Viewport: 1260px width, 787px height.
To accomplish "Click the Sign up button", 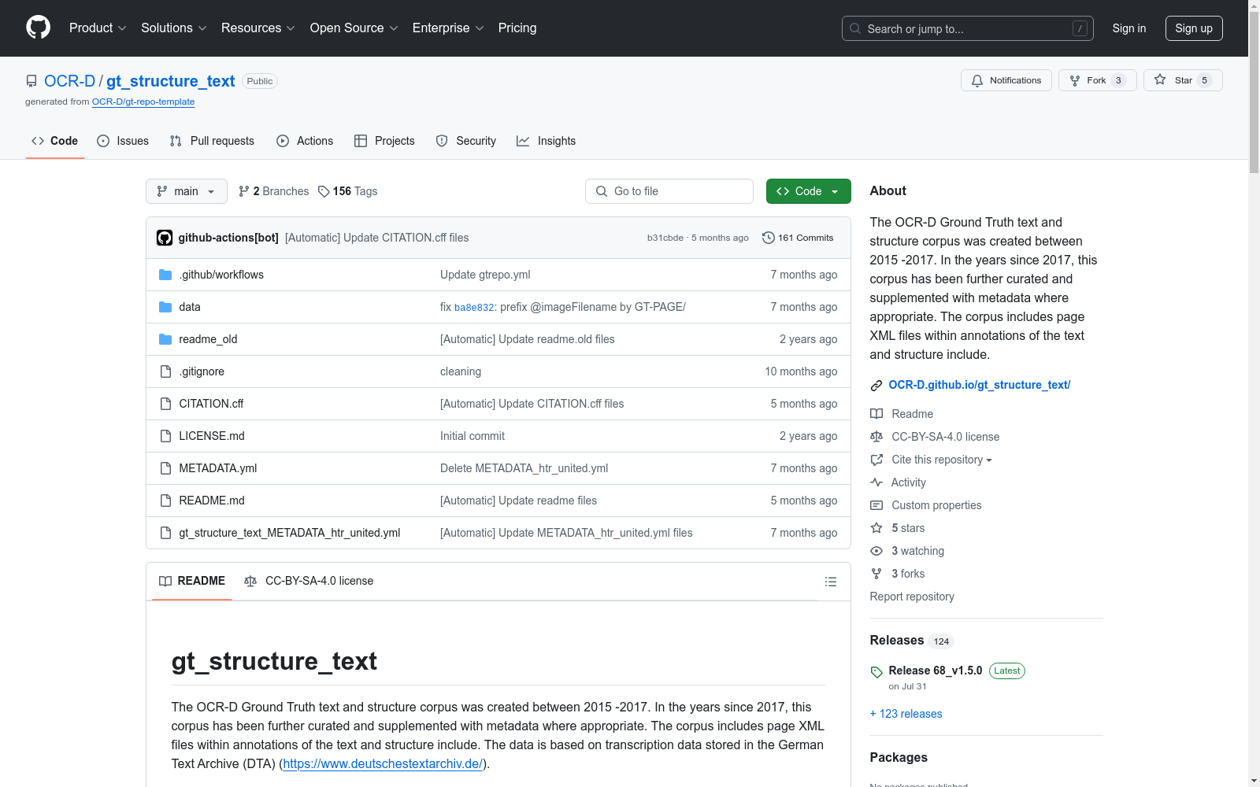I will point(1194,28).
